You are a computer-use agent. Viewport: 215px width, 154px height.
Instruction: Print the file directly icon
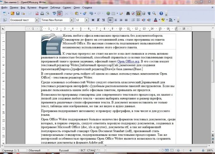[x=42, y=14]
